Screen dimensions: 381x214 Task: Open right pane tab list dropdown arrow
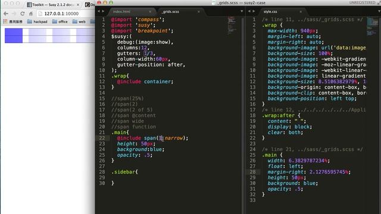379,11
